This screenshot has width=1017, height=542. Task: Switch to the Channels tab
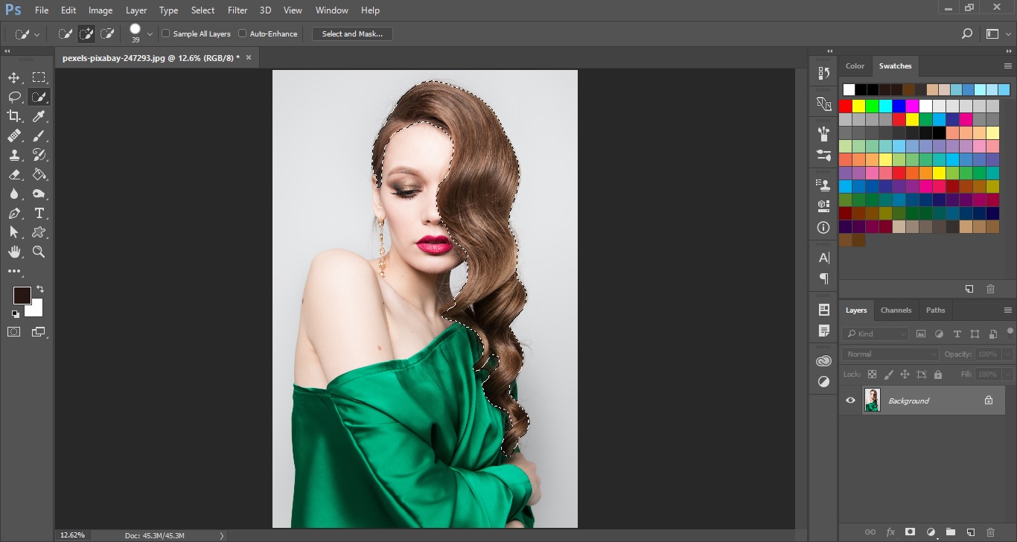896,310
